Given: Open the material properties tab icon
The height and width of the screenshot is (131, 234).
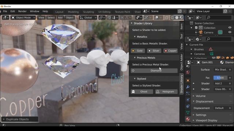Looking at the screenshot, I should coord(188,119).
